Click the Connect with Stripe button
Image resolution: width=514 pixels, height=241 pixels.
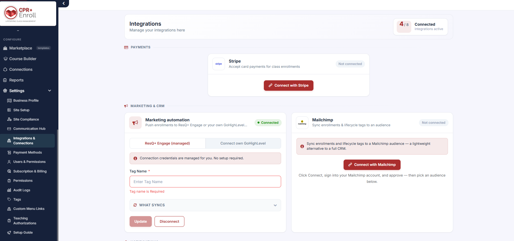pos(289,86)
